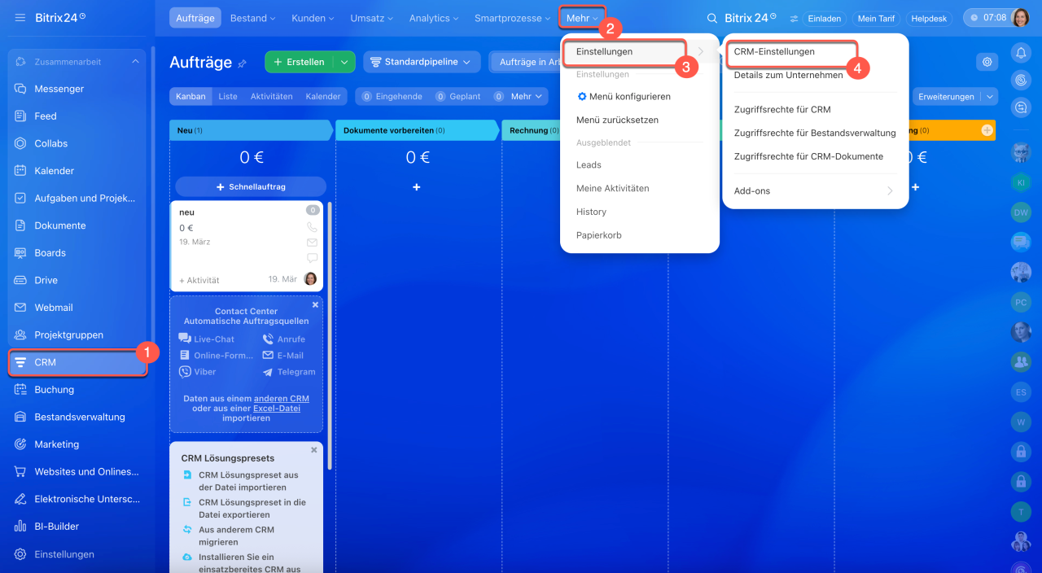The height and width of the screenshot is (573, 1042).
Task: Close the CRM Lösungspresets panel
Action: coord(314,449)
